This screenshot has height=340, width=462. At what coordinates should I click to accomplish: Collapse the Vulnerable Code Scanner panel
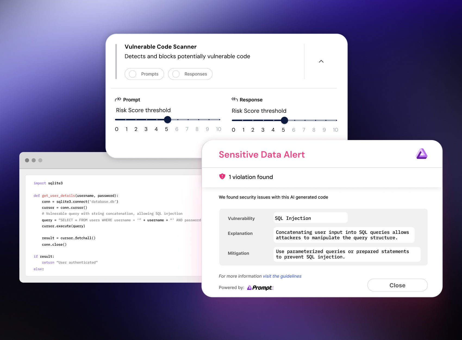coord(321,61)
